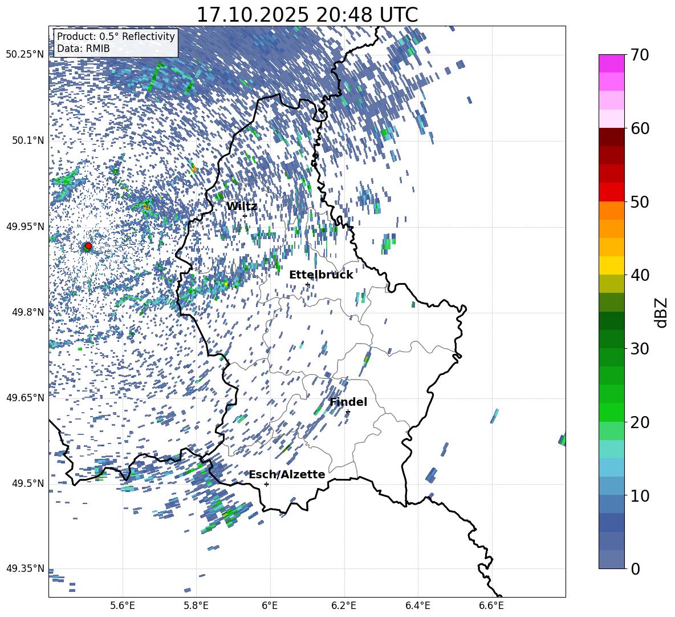
Task: Click the 50 colorbar tick label
Action: pyautogui.click(x=640, y=202)
